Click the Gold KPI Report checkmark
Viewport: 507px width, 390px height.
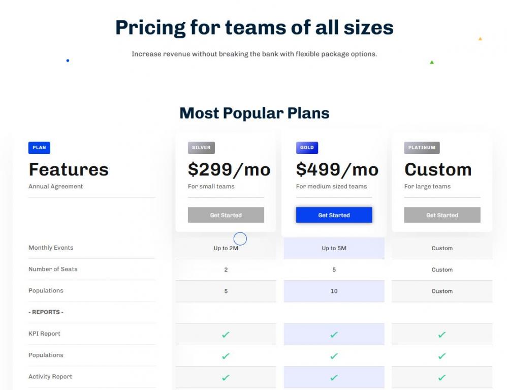pyautogui.click(x=334, y=335)
